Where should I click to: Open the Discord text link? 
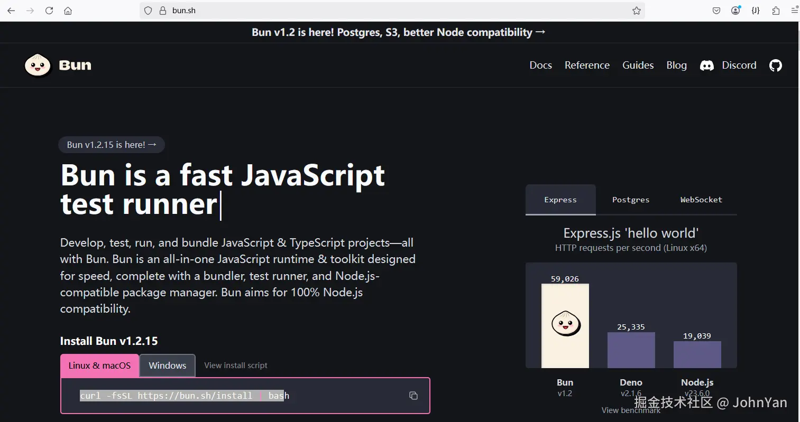[739, 65]
